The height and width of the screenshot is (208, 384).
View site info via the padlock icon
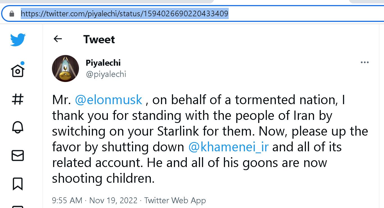(x=12, y=14)
